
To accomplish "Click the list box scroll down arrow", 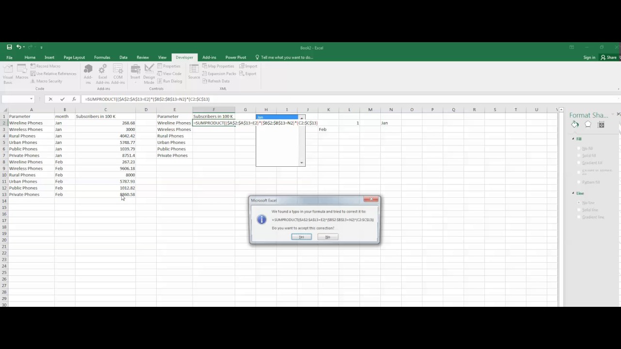I will [x=302, y=163].
